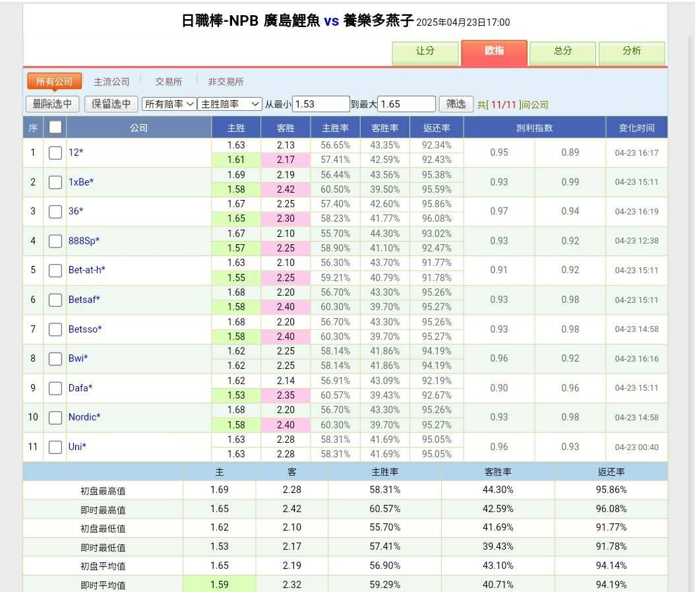The width and height of the screenshot is (695, 592).
Task: Check the box for Betsso* row
Action: point(55,330)
